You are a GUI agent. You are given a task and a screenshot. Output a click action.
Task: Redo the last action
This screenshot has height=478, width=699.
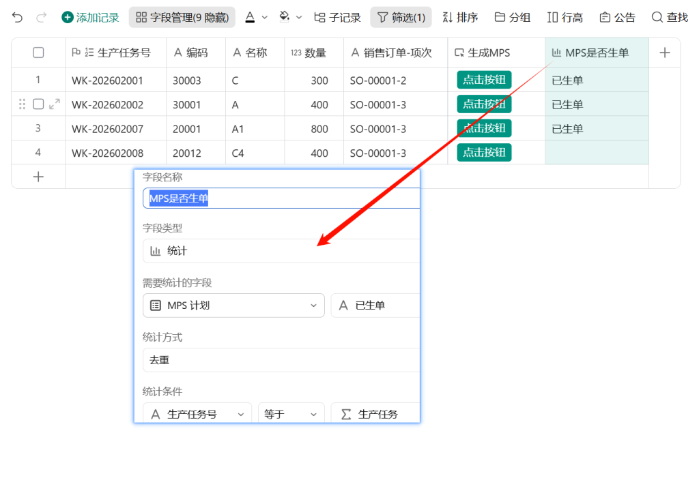[x=42, y=17]
